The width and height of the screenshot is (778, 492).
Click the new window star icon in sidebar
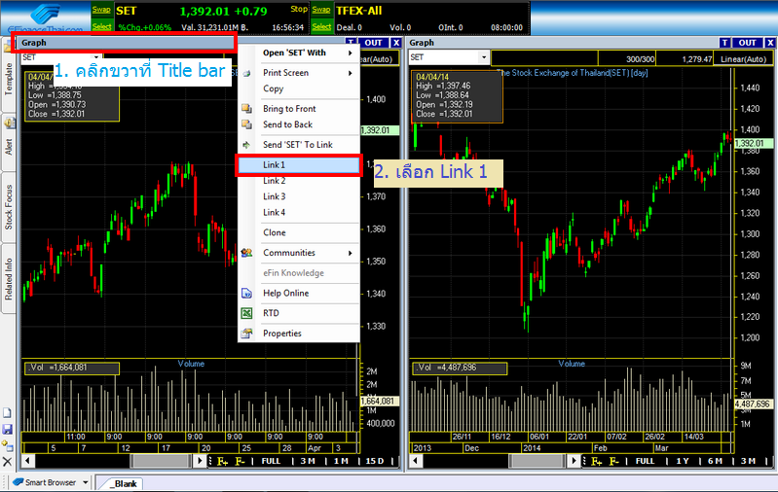(7, 445)
